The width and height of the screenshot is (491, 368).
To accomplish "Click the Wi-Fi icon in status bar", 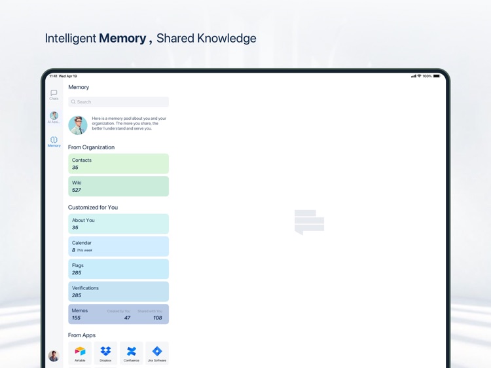I will pyautogui.click(x=419, y=76).
